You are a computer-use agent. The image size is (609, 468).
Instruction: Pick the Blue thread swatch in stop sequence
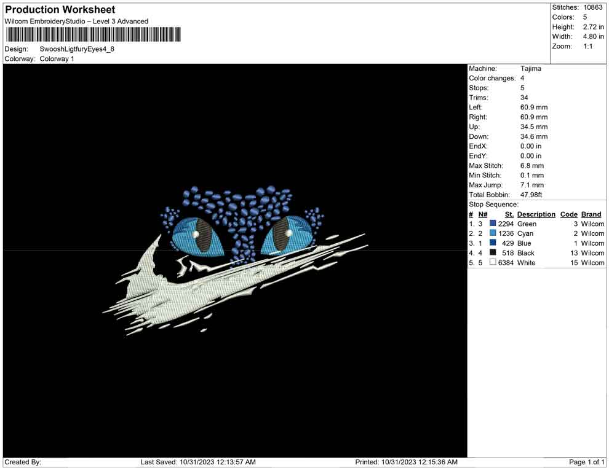(x=493, y=243)
